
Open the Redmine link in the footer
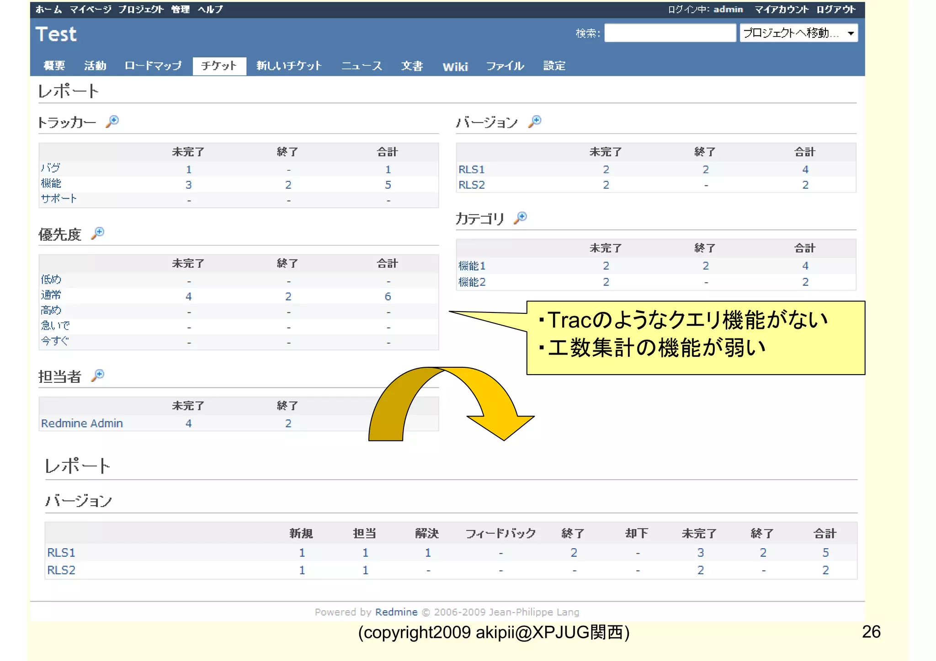click(x=396, y=612)
